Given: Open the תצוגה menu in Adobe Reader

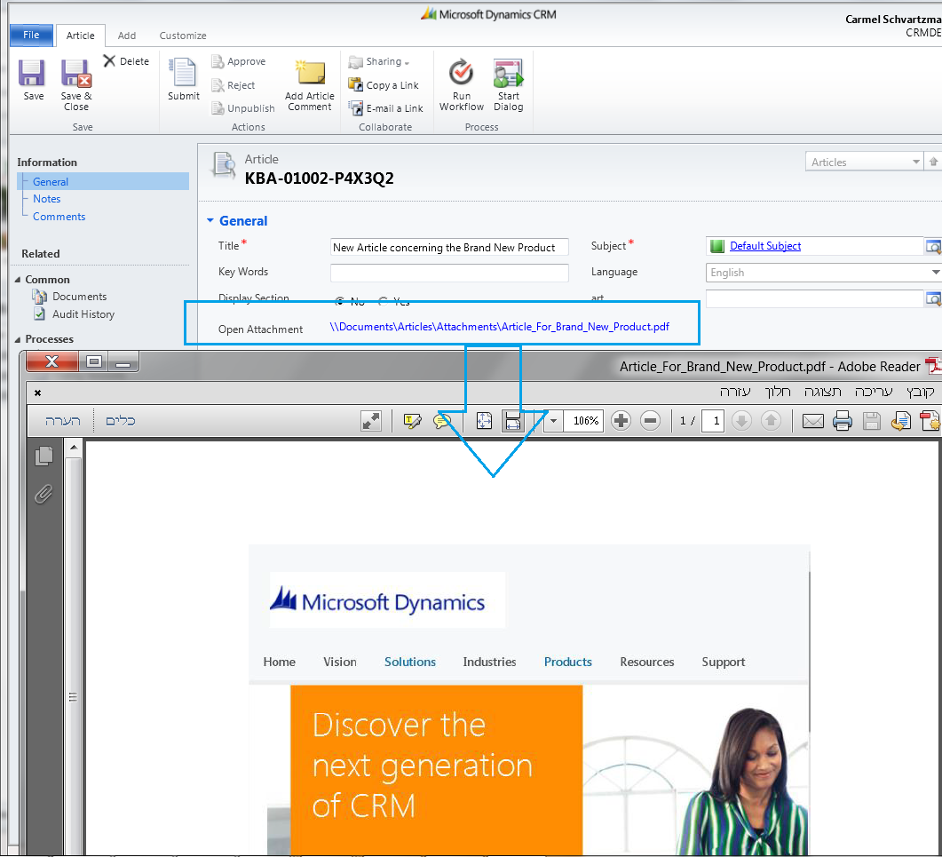Looking at the screenshot, I should [822, 392].
